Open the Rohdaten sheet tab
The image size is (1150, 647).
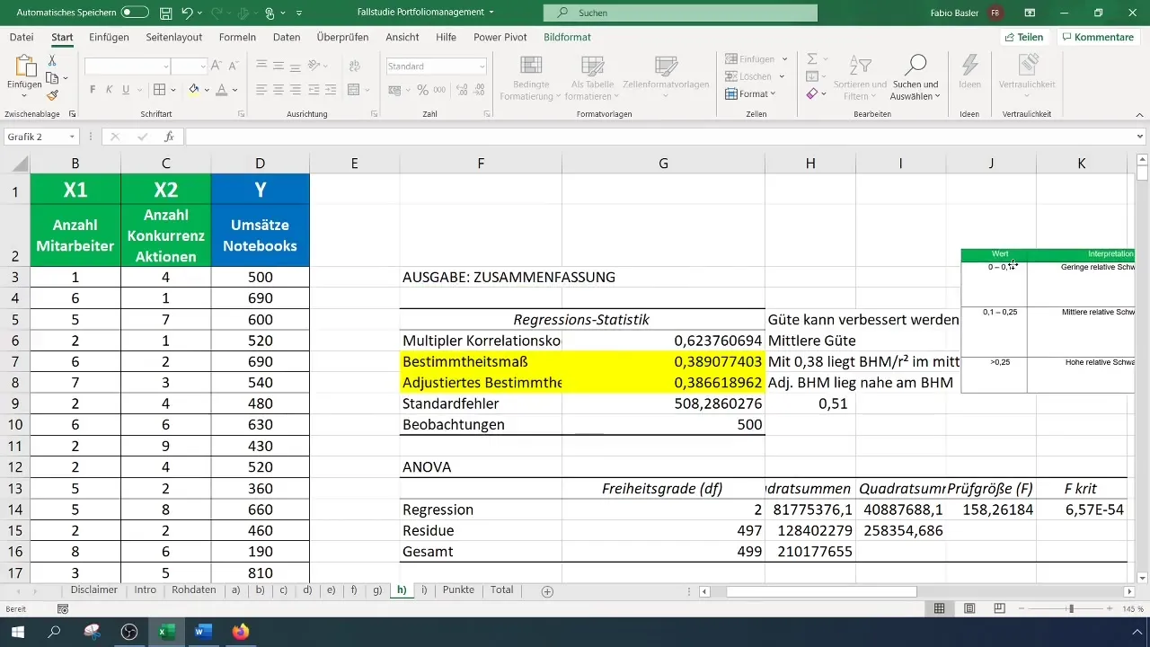tap(194, 590)
